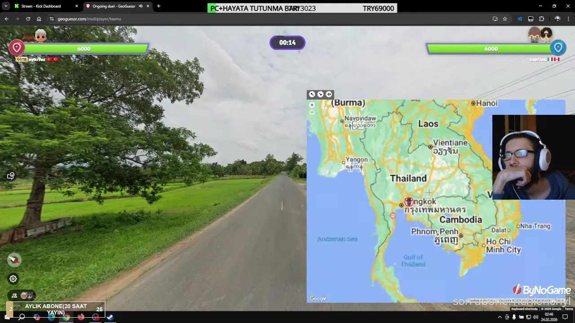Image resolution: width=575 pixels, height=323 pixels.
Task: Open the taskbar clock showing 02:46
Action: [x=549, y=317]
